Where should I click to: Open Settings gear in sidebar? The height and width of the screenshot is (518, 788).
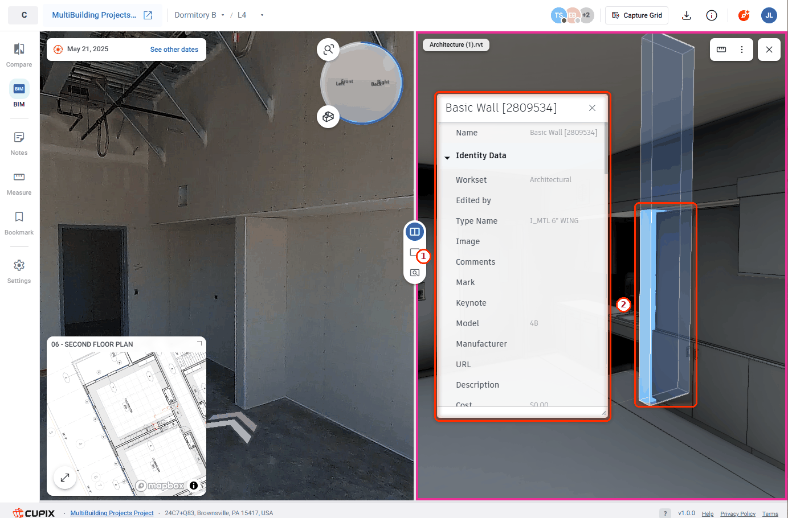pyautogui.click(x=19, y=272)
